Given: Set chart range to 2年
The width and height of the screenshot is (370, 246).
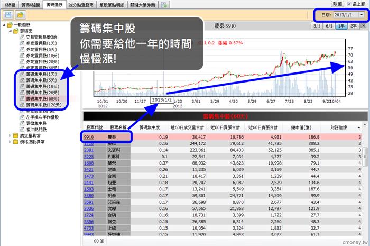Looking at the screenshot, I should tap(354, 26).
